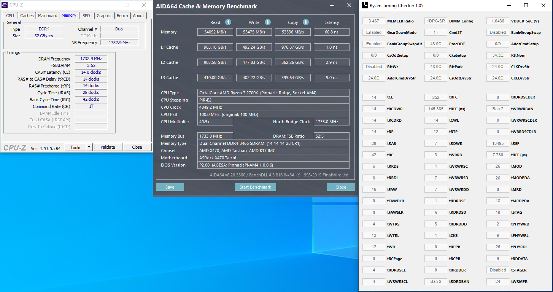The height and width of the screenshot is (292, 553).
Task: Switch to the Caches tab in CPU-Z
Action: click(27, 16)
